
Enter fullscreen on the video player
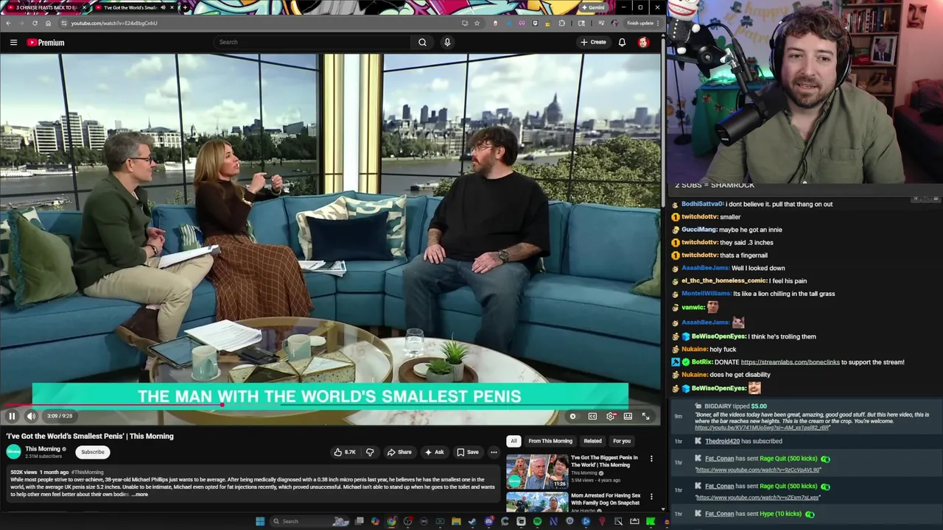tap(645, 416)
